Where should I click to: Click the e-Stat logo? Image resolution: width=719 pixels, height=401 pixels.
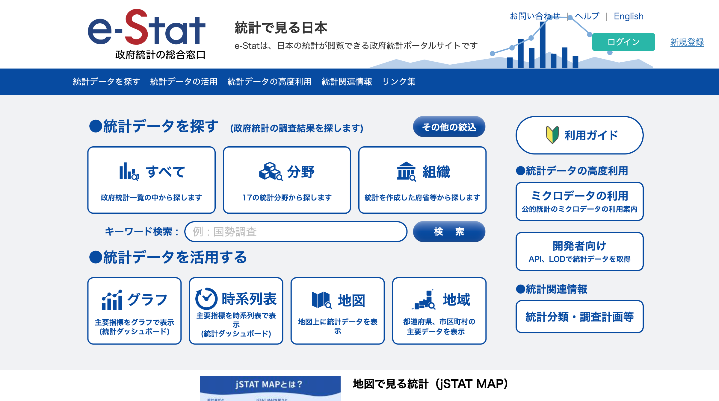[x=146, y=34]
